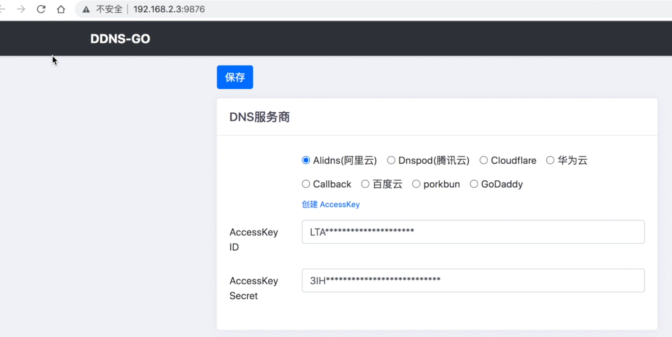This screenshot has width=672, height=337.
Task: Click the 不安全 warning icon
Action: click(86, 9)
